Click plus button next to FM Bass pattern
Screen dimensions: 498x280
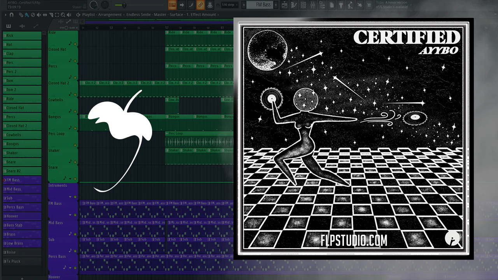(x=276, y=5)
